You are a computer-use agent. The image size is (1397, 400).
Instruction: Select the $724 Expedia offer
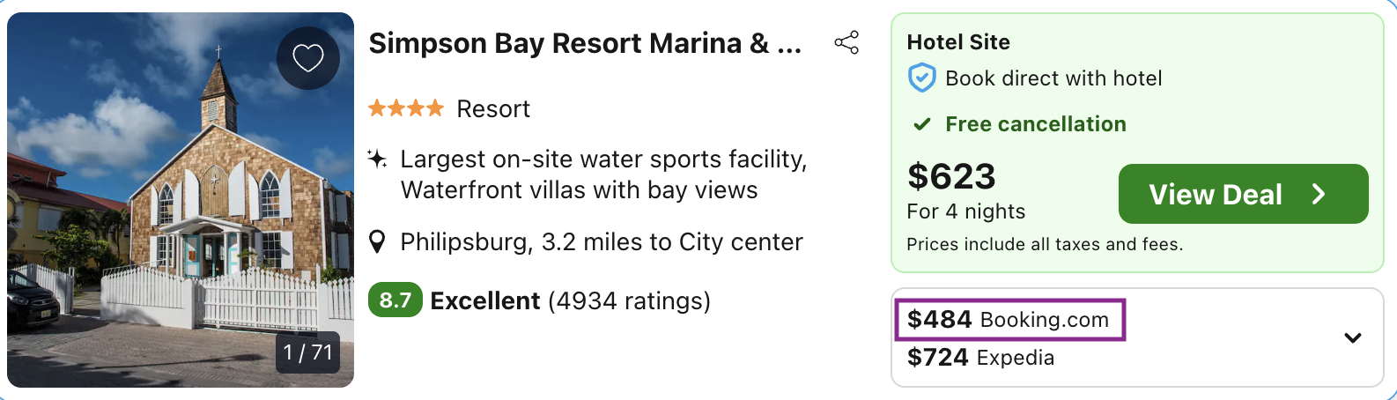click(x=980, y=358)
